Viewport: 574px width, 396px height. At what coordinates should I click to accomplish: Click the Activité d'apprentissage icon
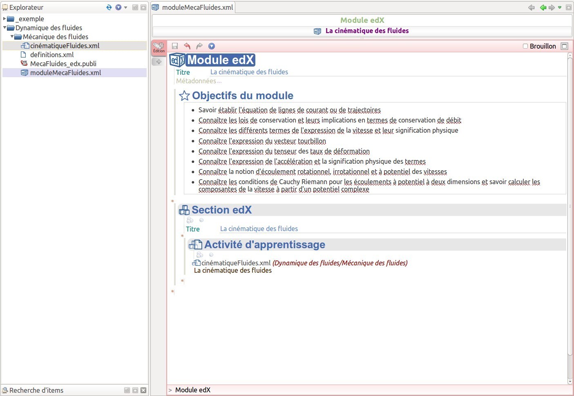click(x=195, y=245)
